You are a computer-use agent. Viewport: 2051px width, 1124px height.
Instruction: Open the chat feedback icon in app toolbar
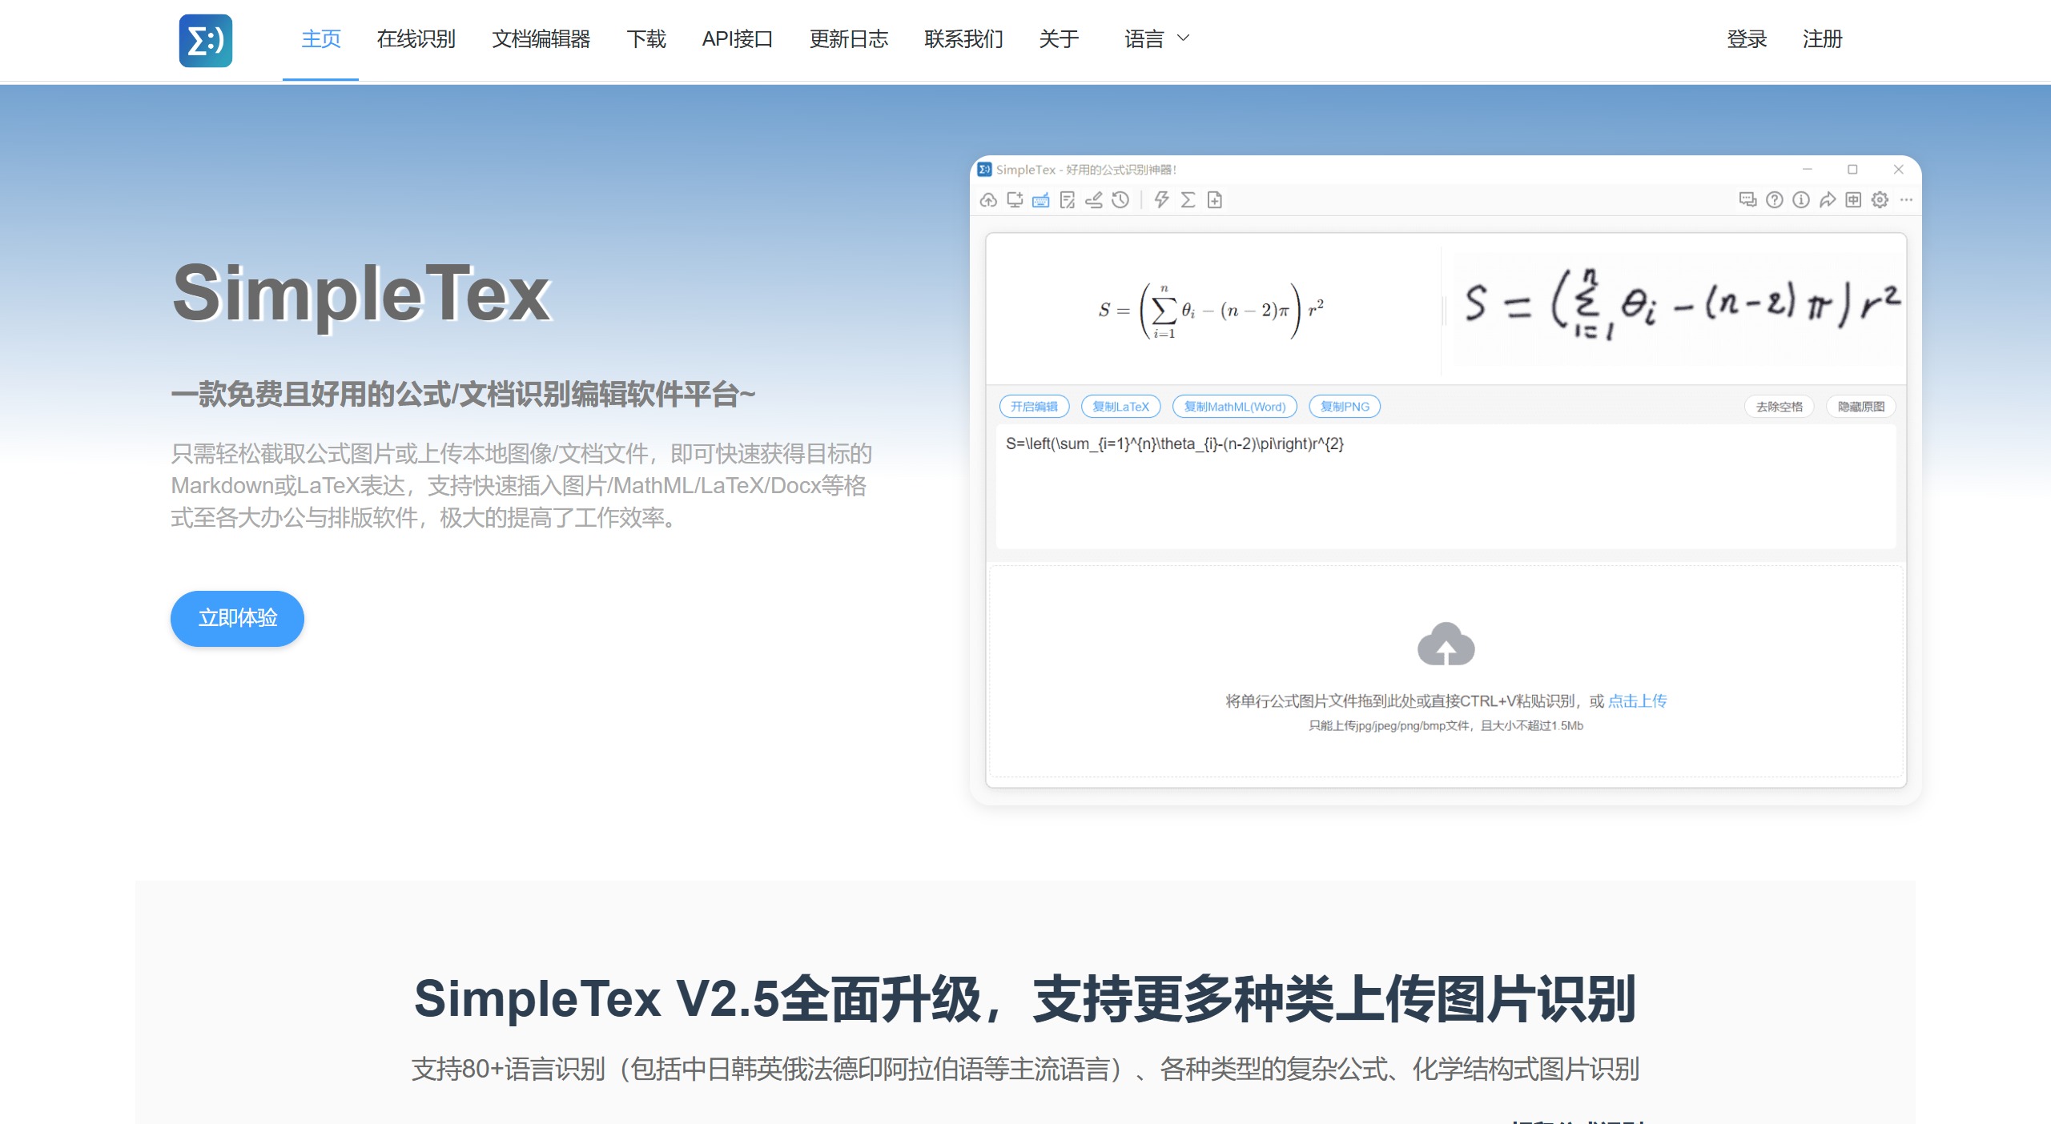point(1747,200)
